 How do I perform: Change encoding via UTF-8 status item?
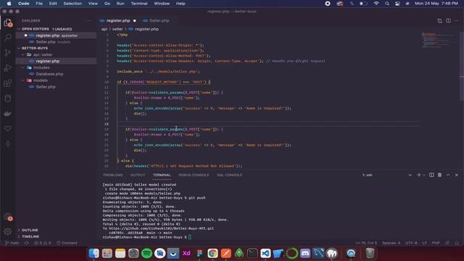(411, 243)
